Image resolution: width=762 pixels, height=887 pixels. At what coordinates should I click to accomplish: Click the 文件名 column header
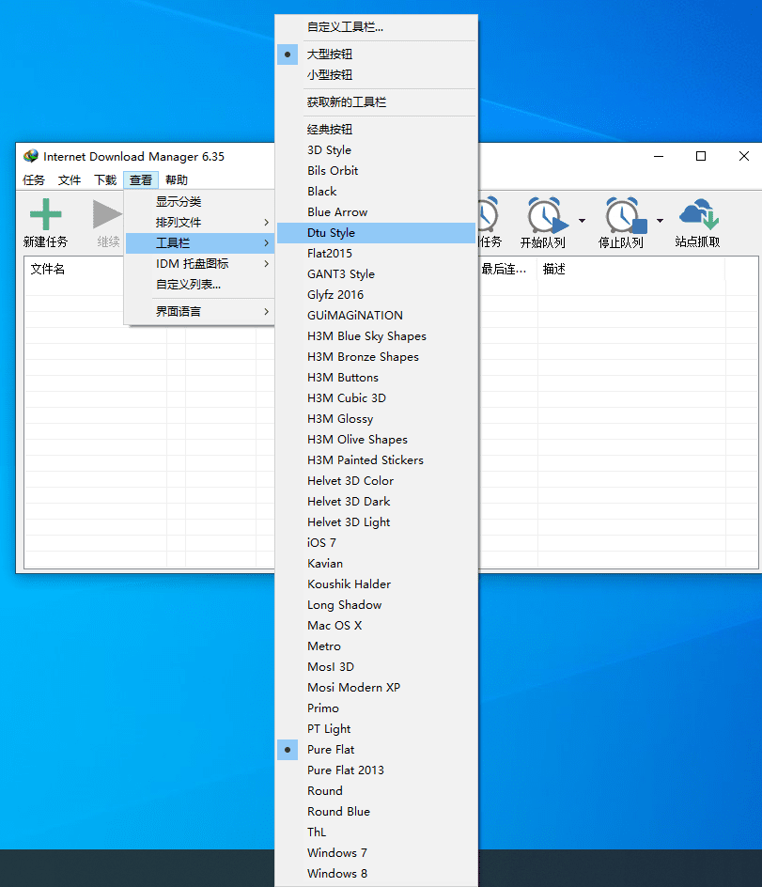(73, 270)
